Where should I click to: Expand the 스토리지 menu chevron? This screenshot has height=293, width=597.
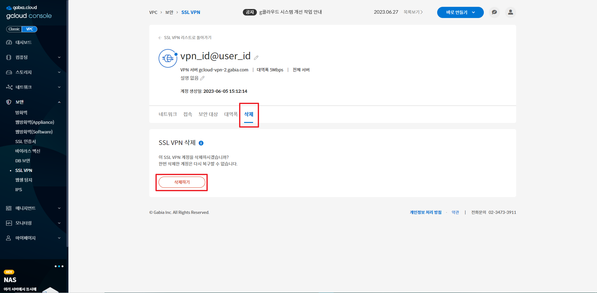coord(59,72)
